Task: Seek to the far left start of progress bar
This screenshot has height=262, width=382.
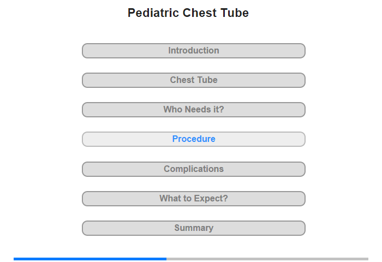Action: click(15, 259)
